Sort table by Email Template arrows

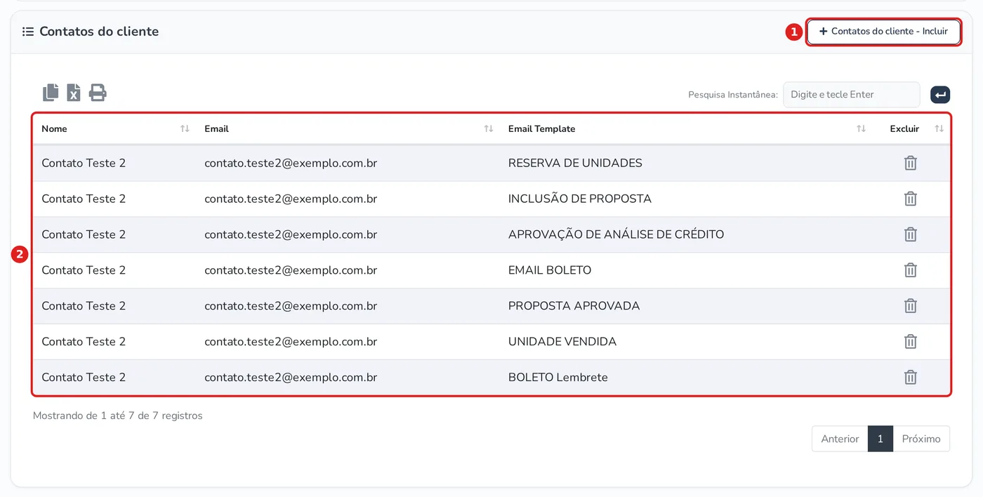tap(861, 128)
